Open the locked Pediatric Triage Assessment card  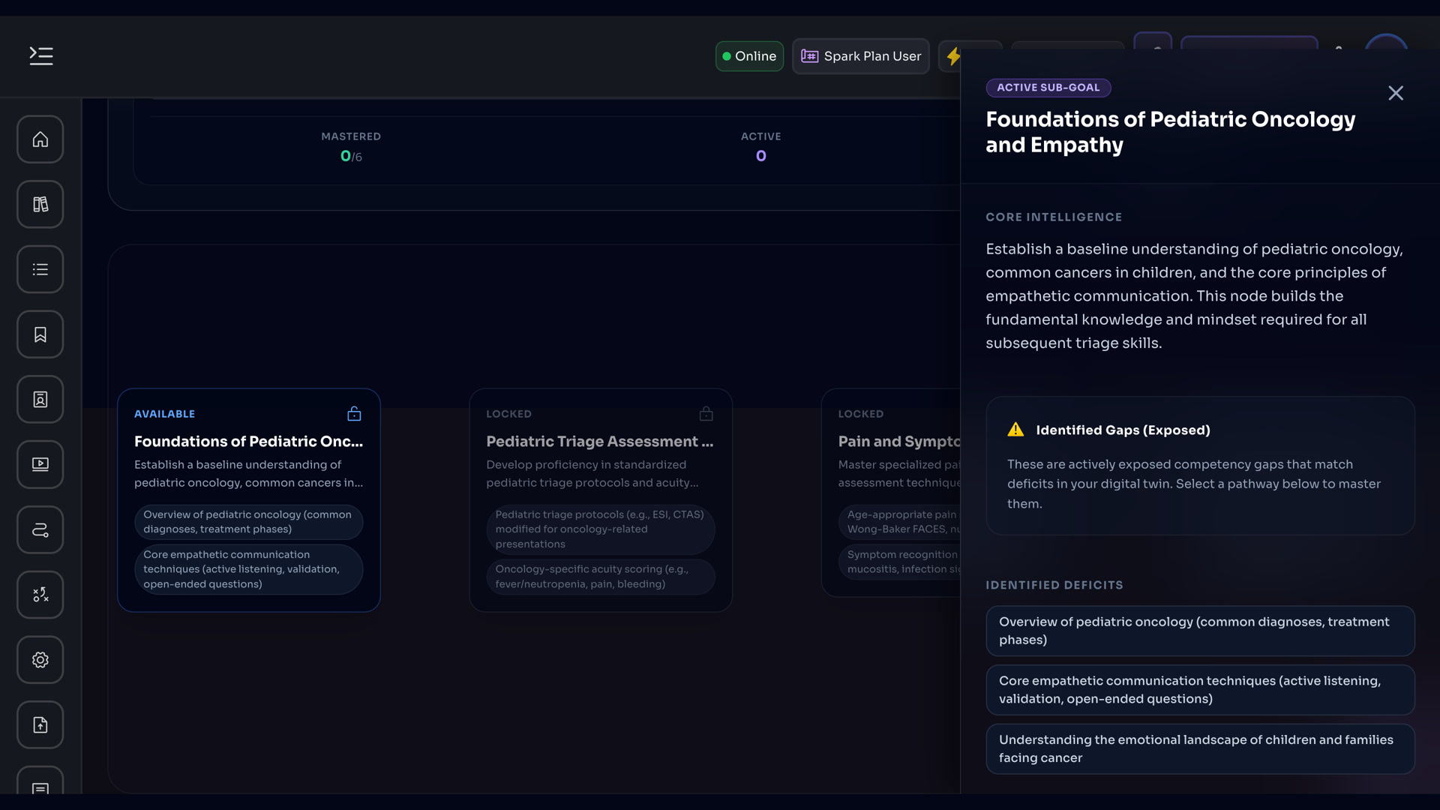pyautogui.click(x=601, y=499)
